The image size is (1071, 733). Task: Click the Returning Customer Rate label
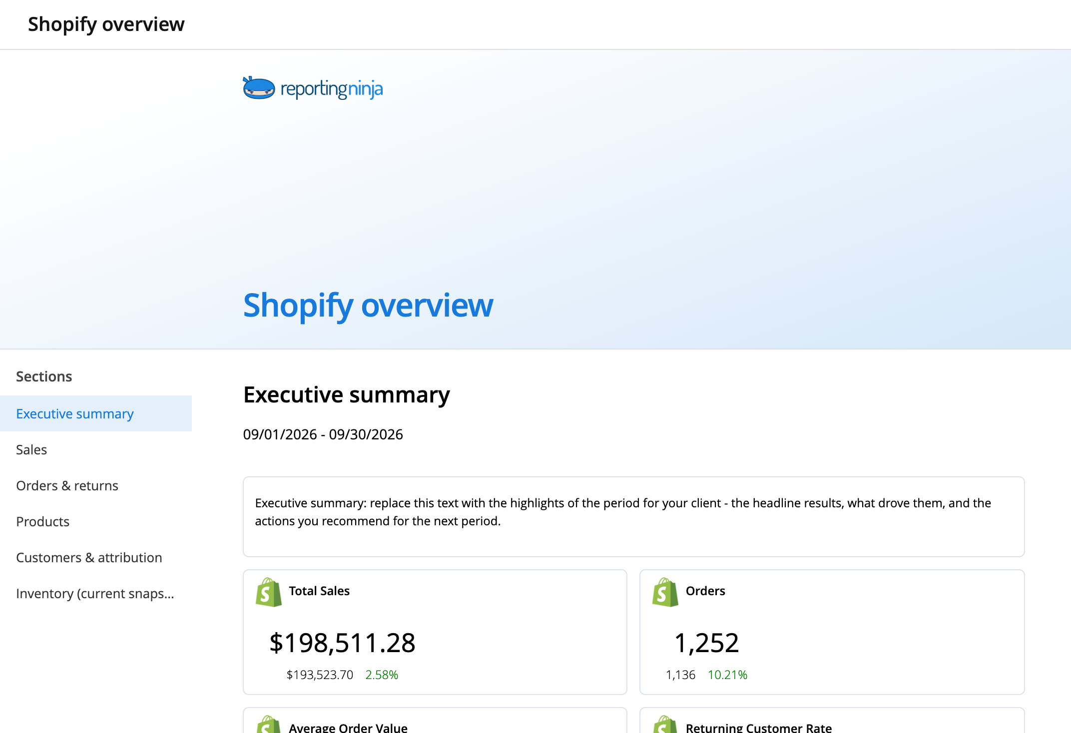tap(759, 728)
